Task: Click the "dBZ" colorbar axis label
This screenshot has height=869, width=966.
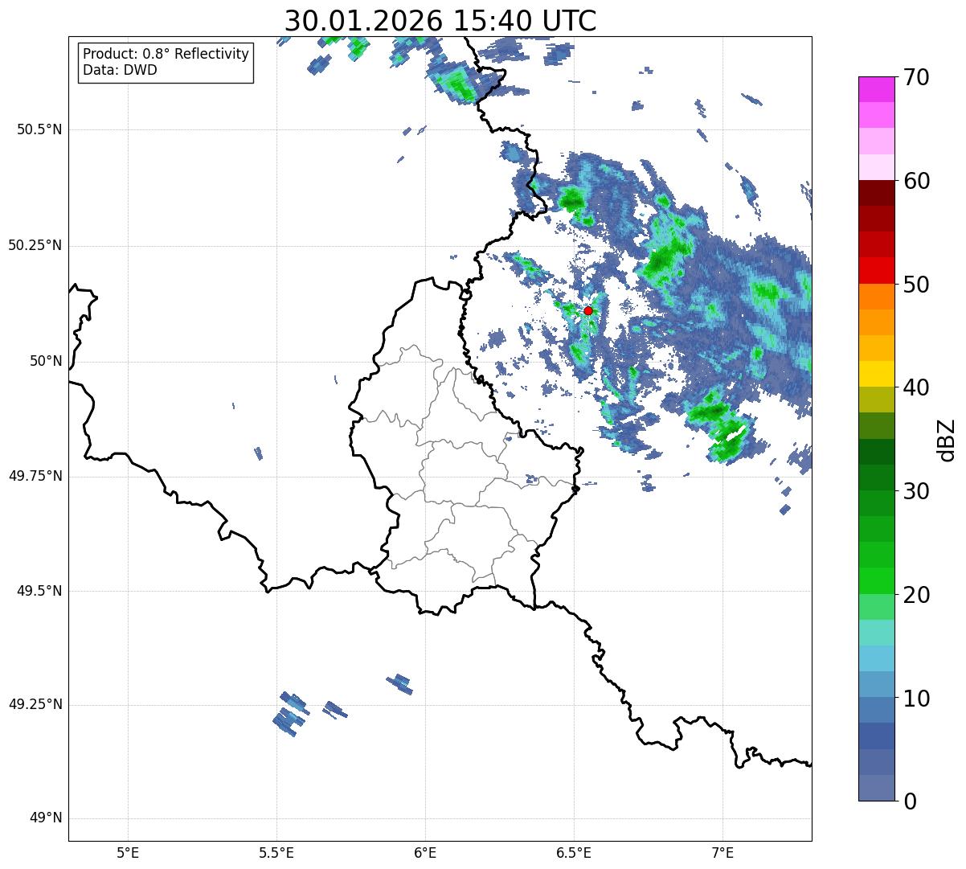Action: [x=947, y=439]
